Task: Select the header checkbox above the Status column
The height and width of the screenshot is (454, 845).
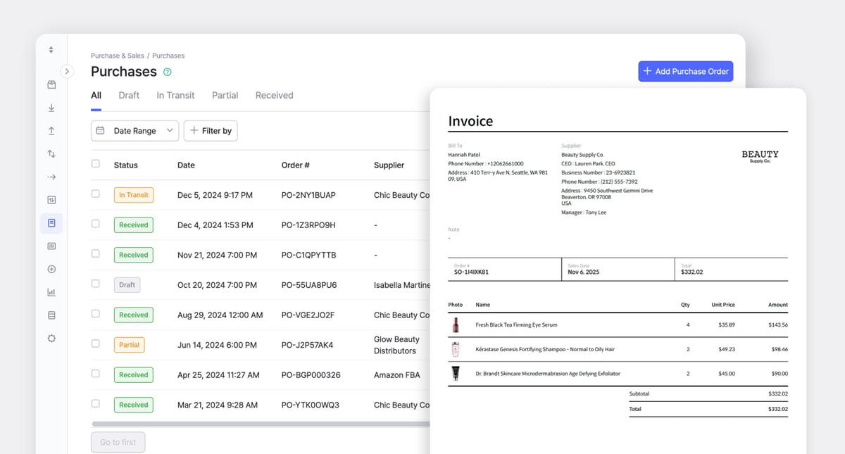Action: pyautogui.click(x=96, y=164)
